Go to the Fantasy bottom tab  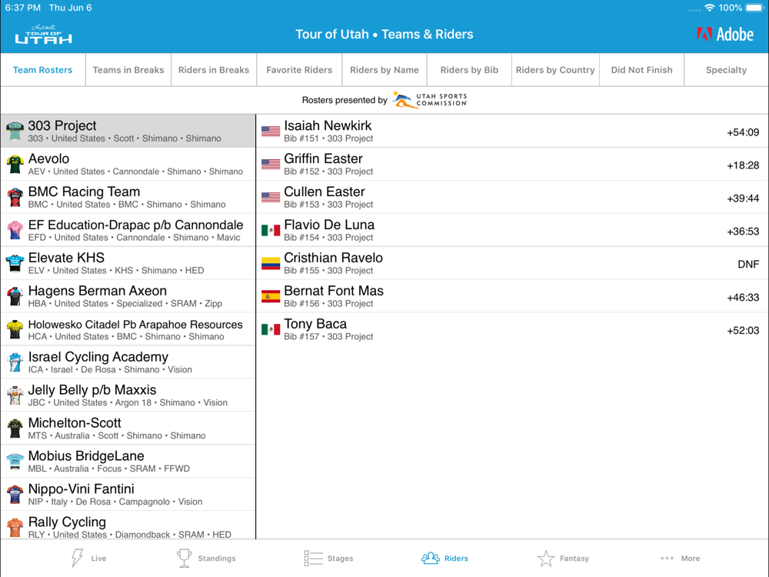click(563, 558)
